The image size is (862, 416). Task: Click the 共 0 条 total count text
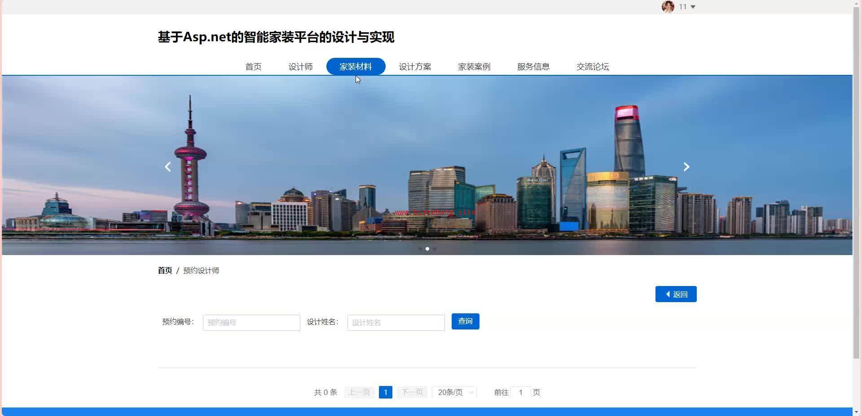[x=325, y=392]
